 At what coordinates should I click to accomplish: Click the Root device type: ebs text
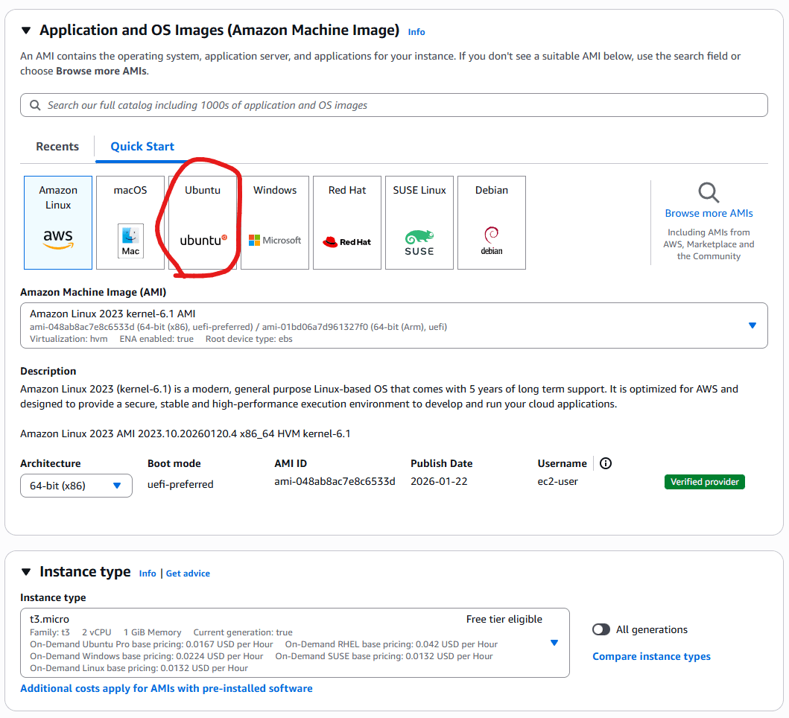coord(249,339)
